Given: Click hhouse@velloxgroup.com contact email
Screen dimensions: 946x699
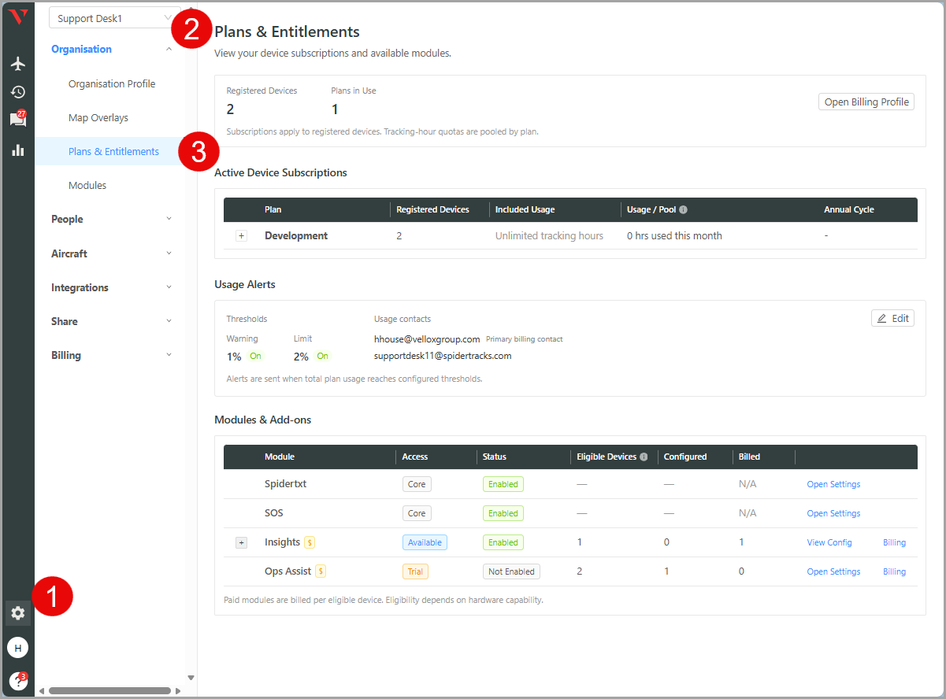Looking at the screenshot, I should click(427, 339).
